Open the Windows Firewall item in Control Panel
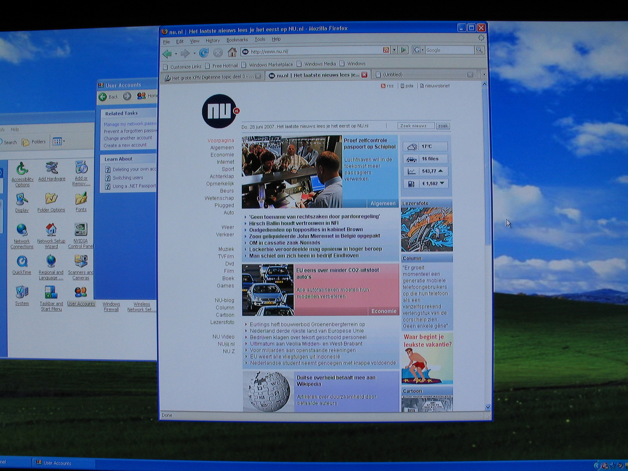Viewport: 628px width, 471px height. (x=111, y=307)
